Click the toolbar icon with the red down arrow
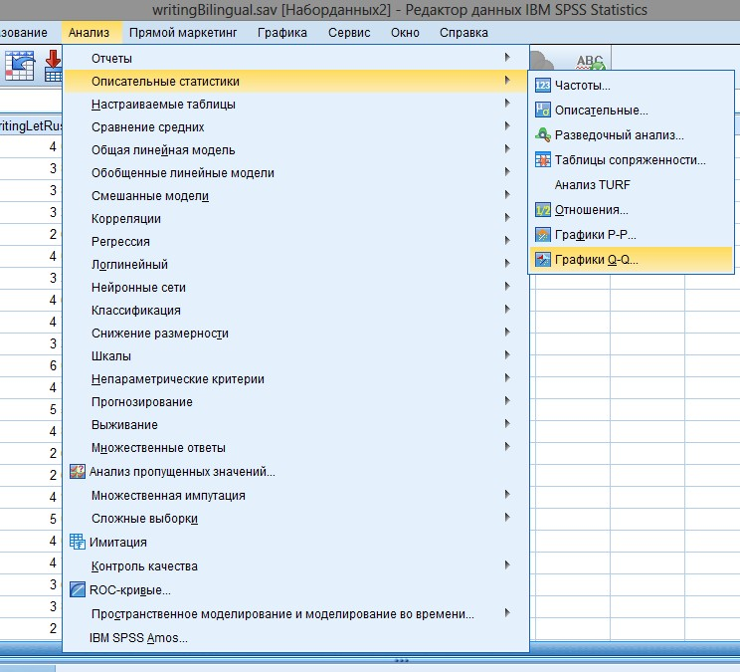Viewport: 740px width, 672px height. click(x=53, y=66)
